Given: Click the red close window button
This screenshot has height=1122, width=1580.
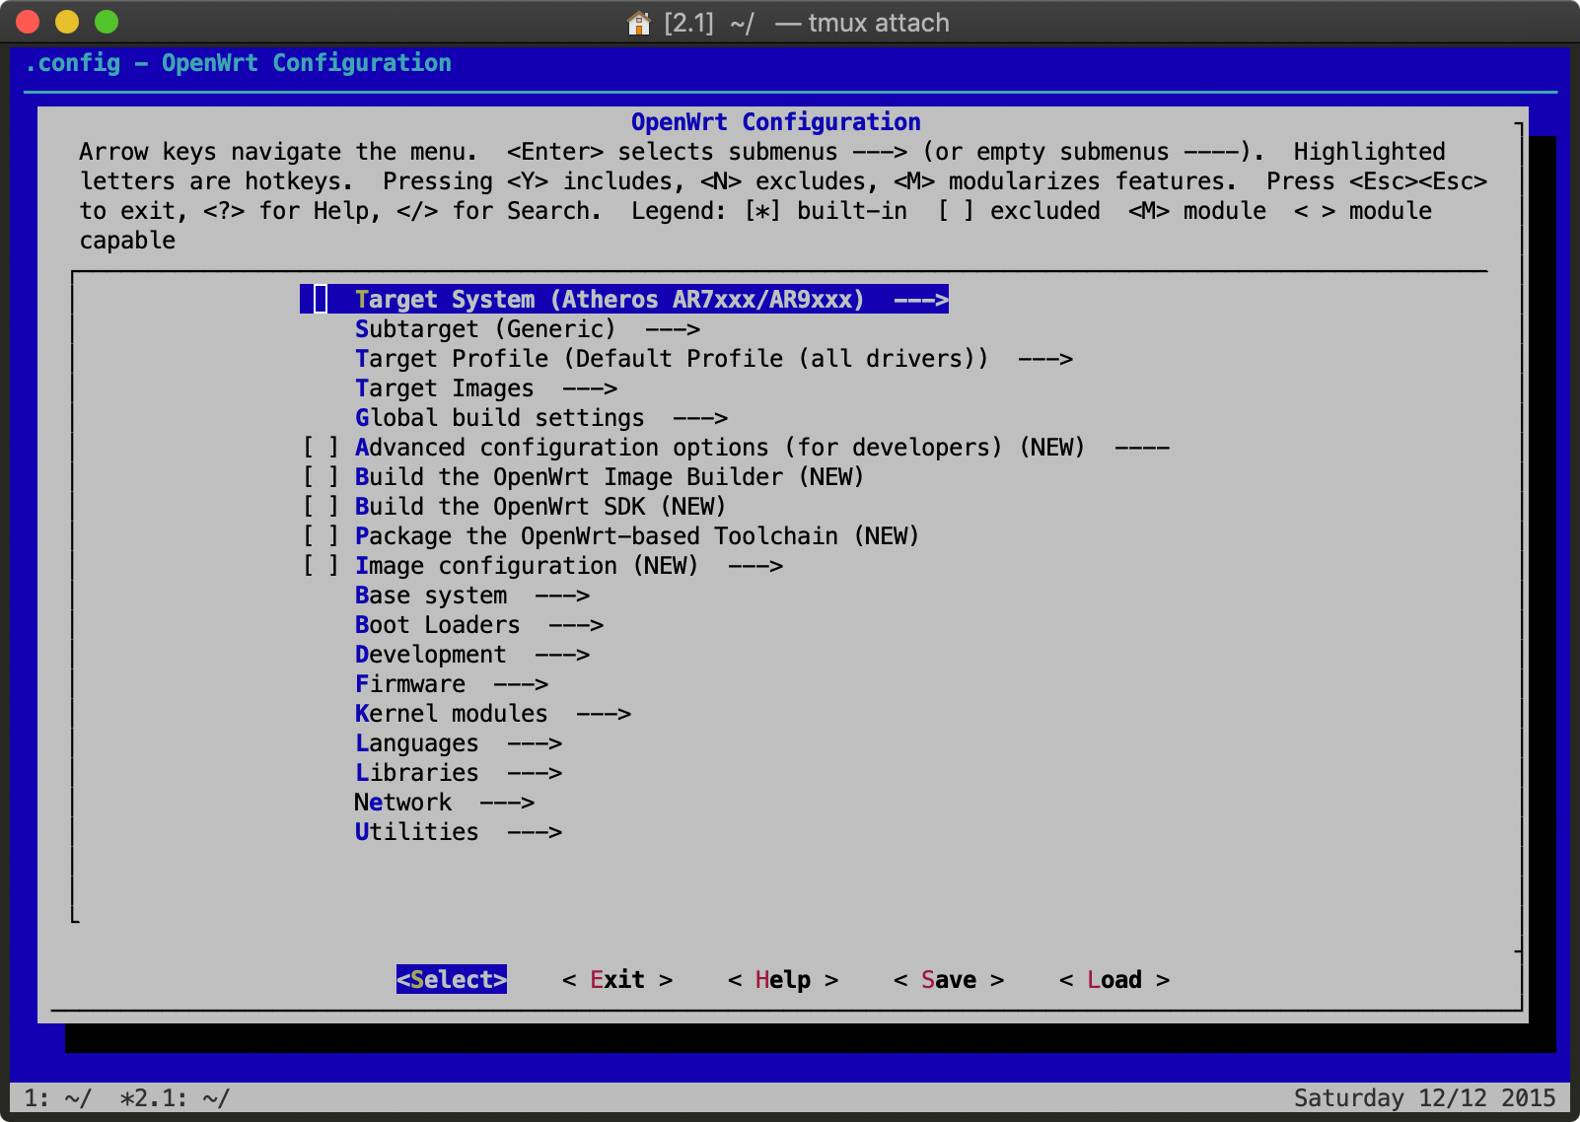Looking at the screenshot, I should click(x=28, y=22).
